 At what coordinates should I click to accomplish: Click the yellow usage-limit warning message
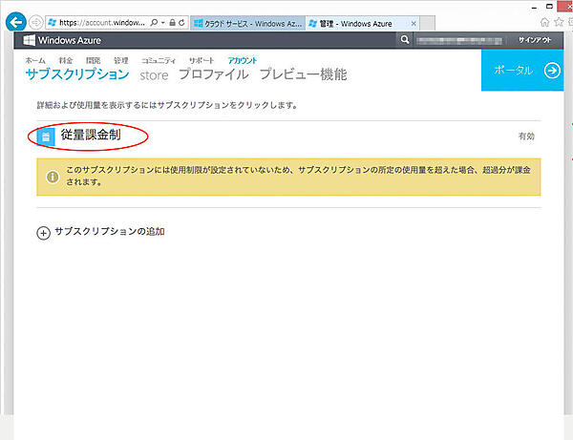point(288,177)
